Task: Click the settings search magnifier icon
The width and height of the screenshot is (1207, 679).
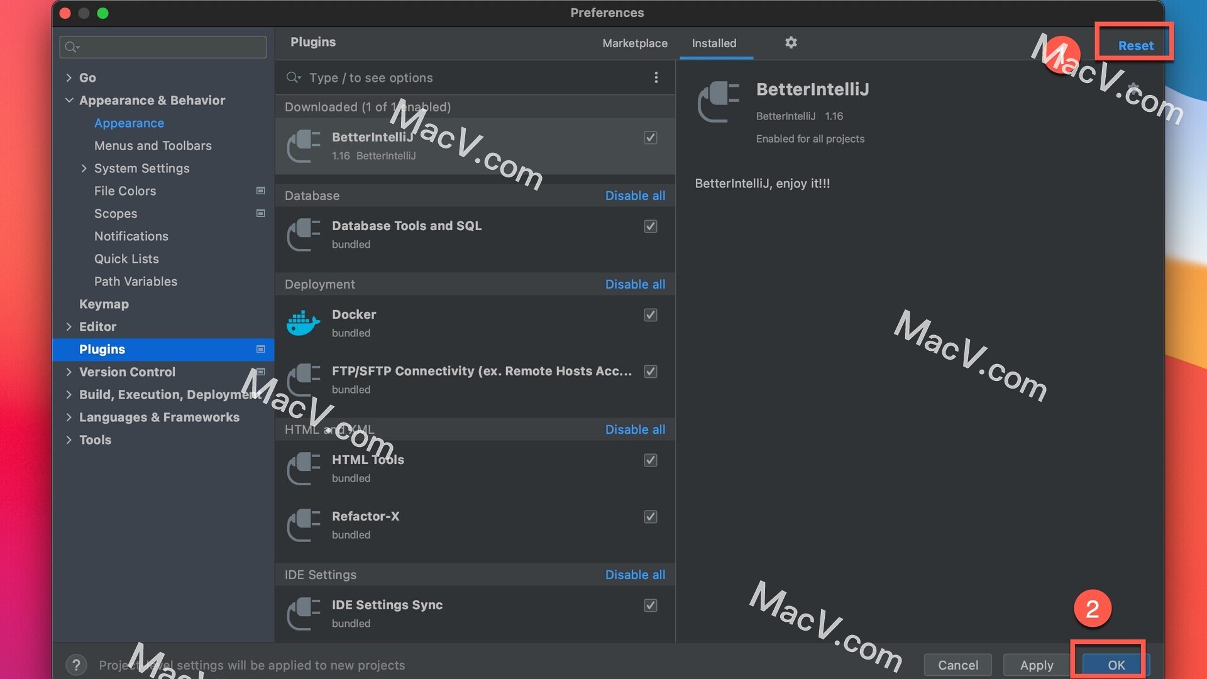Action: [x=72, y=47]
